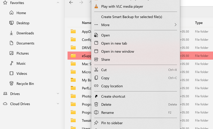Image resolution: width=213 pixels, height=129 pixels.
Task: Open Downloads label in sidebar
Action: click(x=25, y=33)
